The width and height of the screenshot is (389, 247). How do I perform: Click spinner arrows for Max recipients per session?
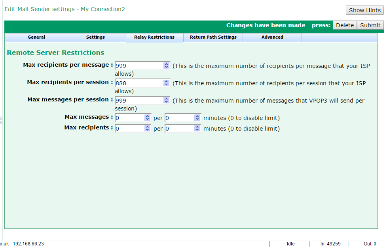[166, 83]
